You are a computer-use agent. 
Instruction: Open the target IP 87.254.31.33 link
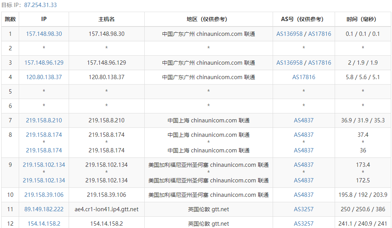pyautogui.click(x=40, y=5)
